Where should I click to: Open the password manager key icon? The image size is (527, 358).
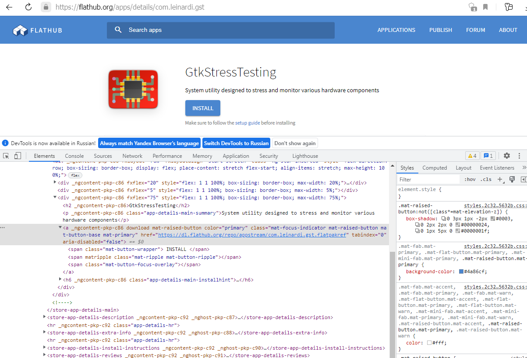point(509,7)
